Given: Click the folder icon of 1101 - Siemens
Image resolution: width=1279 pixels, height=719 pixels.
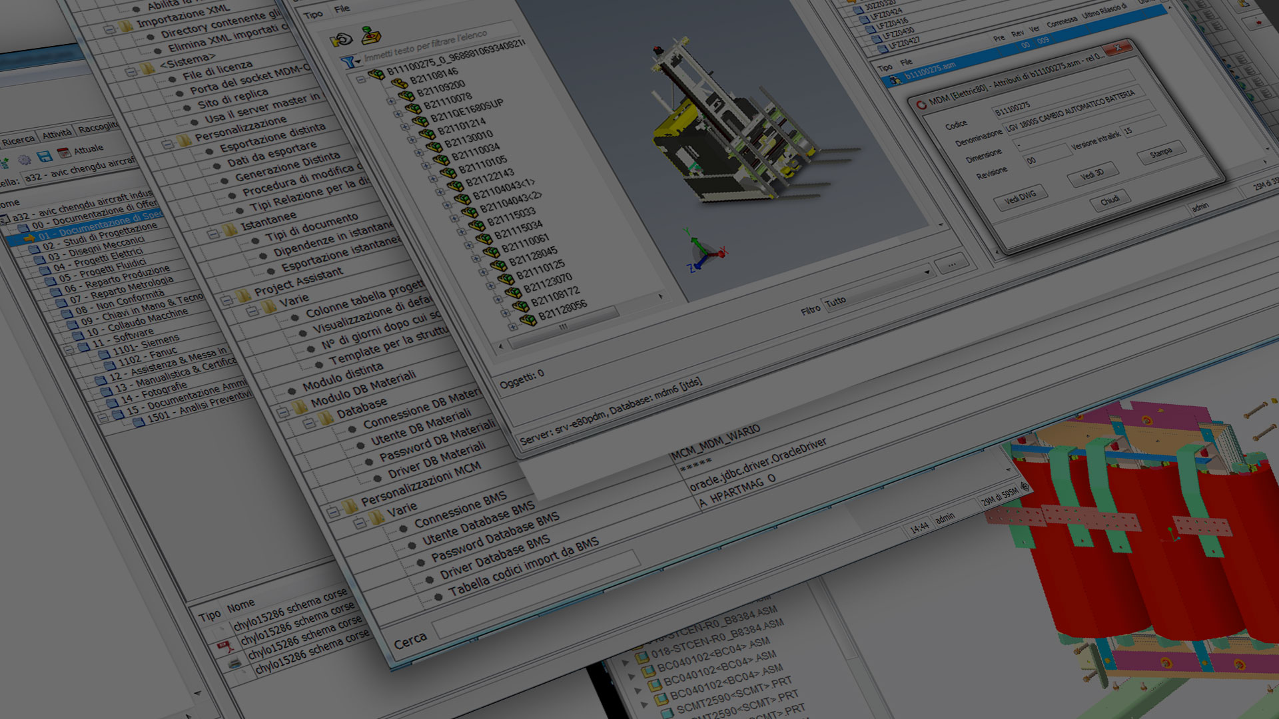Looking at the screenshot, I should (x=104, y=354).
